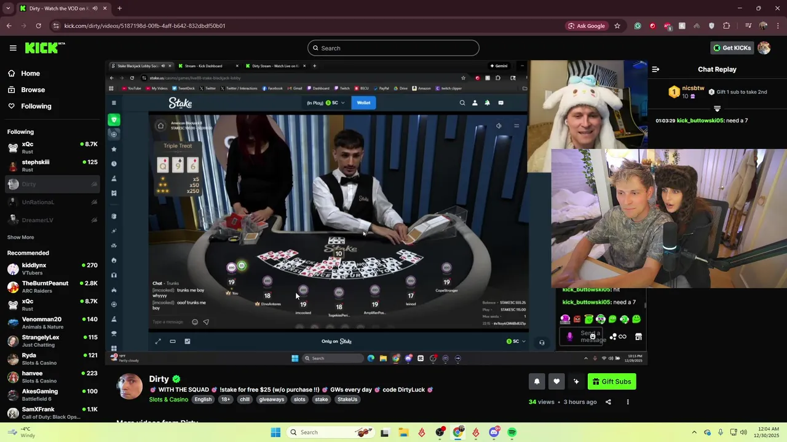Open TheBurntPeanut in Recommended list
The width and height of the screenshot is (787, 442).
click(52, 287)
